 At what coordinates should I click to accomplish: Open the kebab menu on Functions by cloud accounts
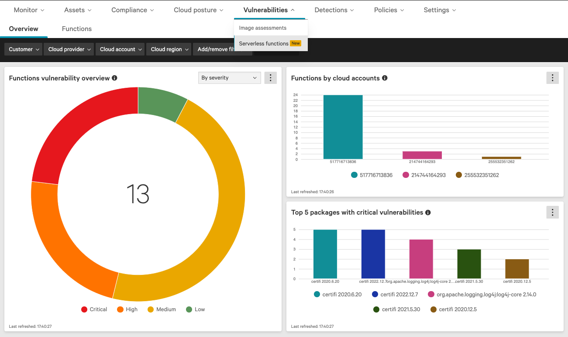tap(552, 77)
